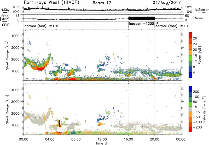Viewport: 209px width, 145px height.
Task: Click the "N.Search" legend label
Action: click(202, 10)
